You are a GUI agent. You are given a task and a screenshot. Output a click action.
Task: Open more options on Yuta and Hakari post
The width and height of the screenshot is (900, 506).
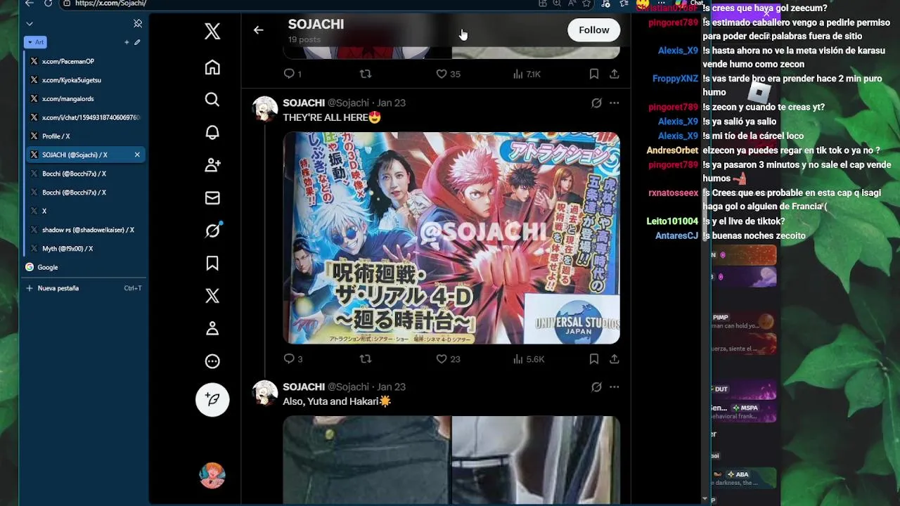coord(615,387)
